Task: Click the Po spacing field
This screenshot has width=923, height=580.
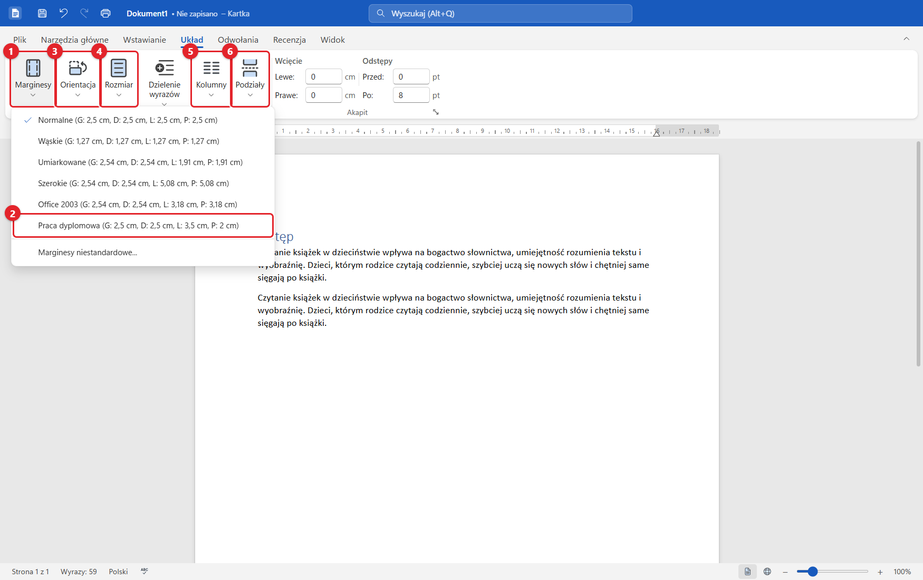Action: click(411, 95)
